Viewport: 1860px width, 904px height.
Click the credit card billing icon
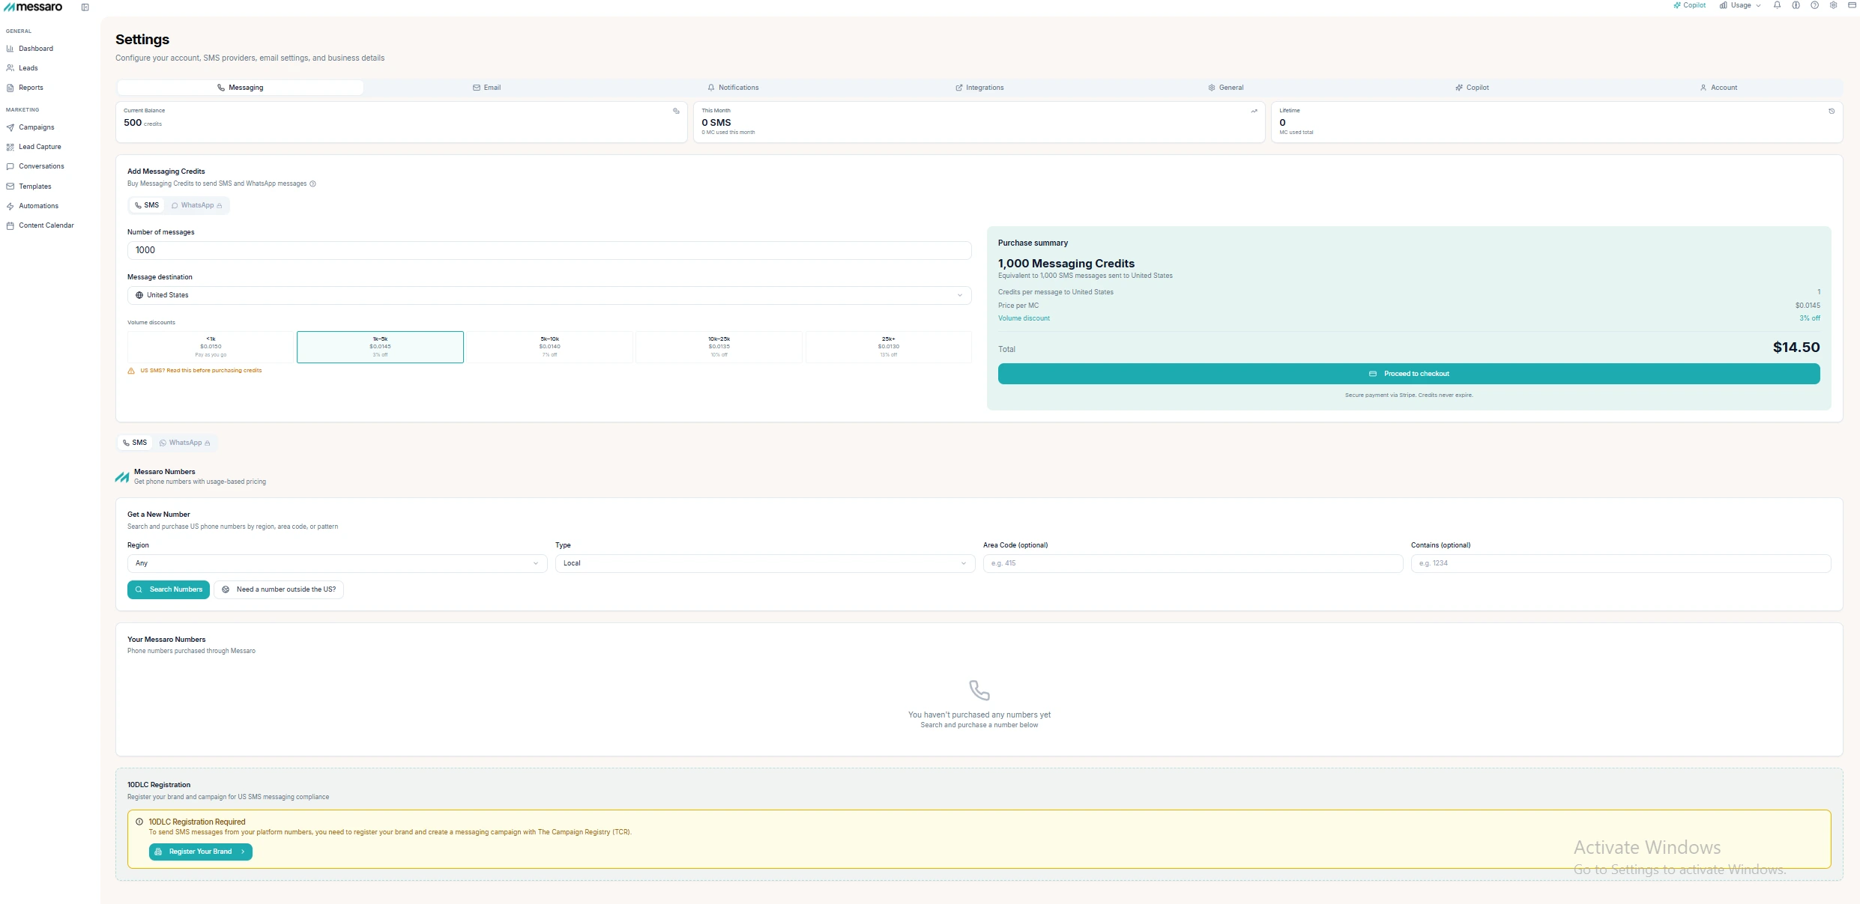coord(1852,5)
